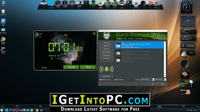Image resolution: width=200 pixels, height=112 pixels.
Task: Switch to the LCD tab
Action: click(146, 39)
